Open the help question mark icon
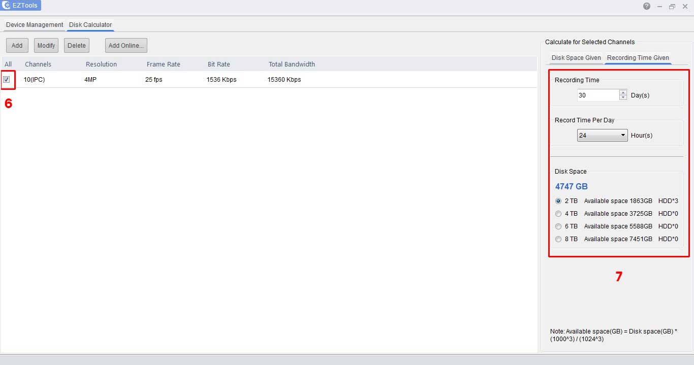Image resolution: width=694 pixels, height=365 pixels. (646, 6)
